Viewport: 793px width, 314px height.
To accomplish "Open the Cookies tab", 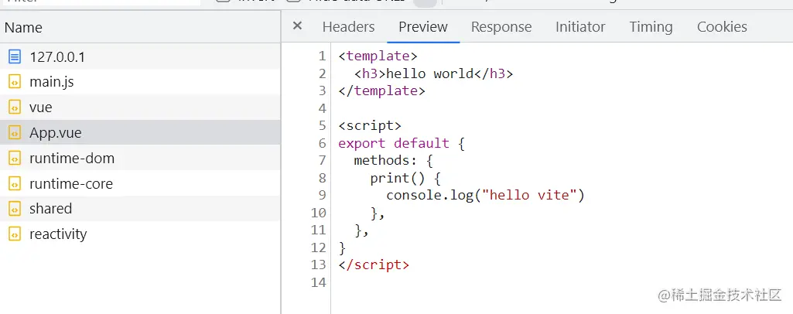I will tap(722, 27).
